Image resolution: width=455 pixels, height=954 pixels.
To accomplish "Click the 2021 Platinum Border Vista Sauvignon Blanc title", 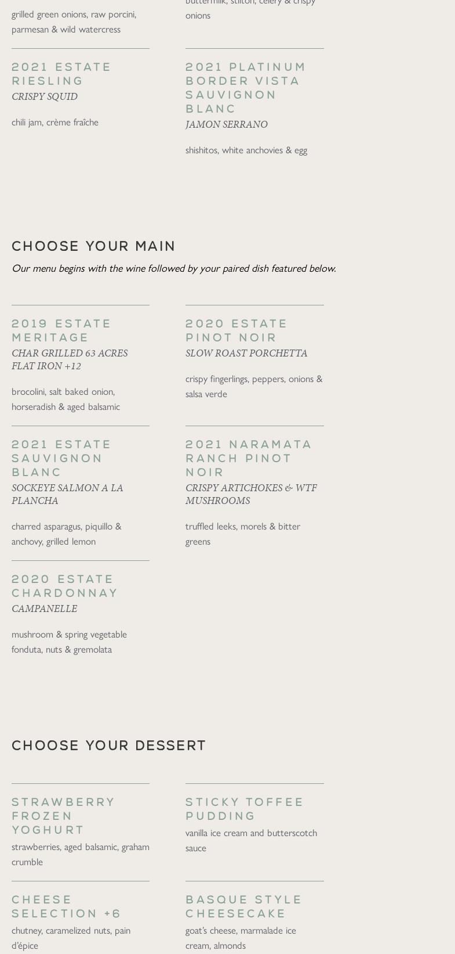I will tap(246, 88).
